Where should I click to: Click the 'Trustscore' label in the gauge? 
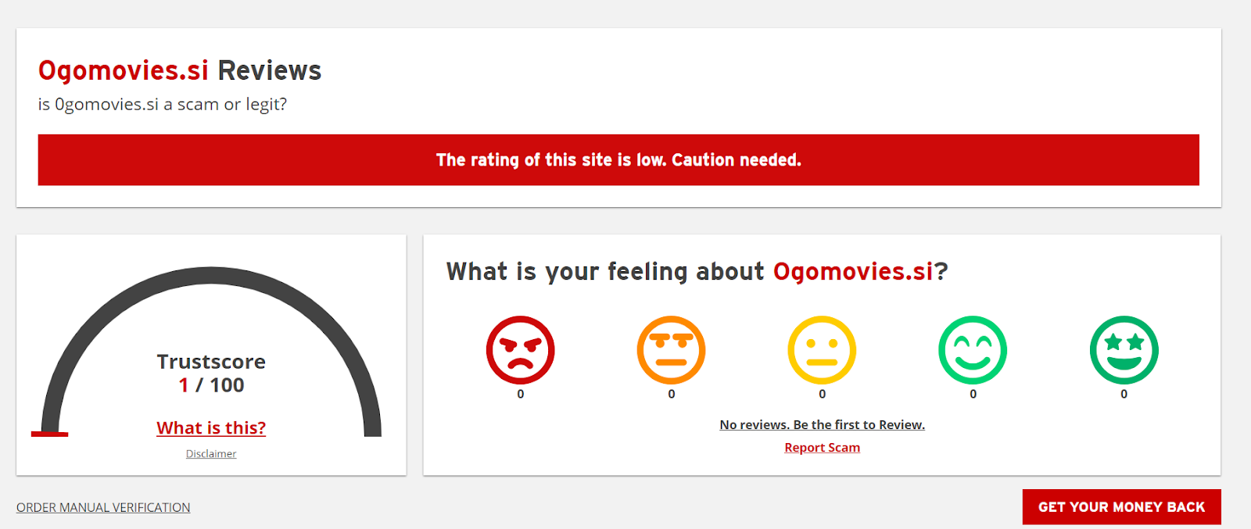211,362
